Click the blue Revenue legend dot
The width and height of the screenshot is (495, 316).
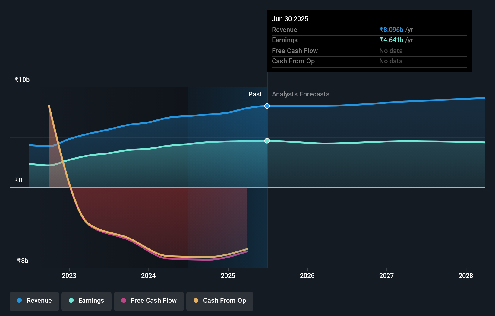pos(19,301)
